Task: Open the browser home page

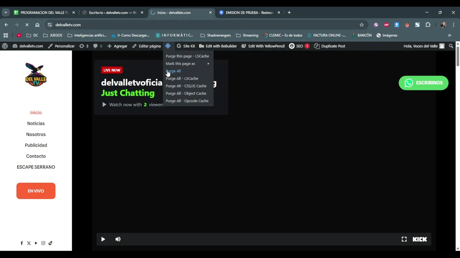Action: coord(37,25)
